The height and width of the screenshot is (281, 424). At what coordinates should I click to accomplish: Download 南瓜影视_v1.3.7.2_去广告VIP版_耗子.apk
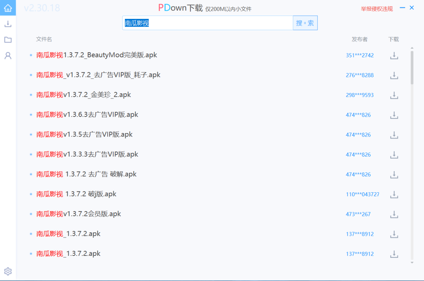coord(394,75)
